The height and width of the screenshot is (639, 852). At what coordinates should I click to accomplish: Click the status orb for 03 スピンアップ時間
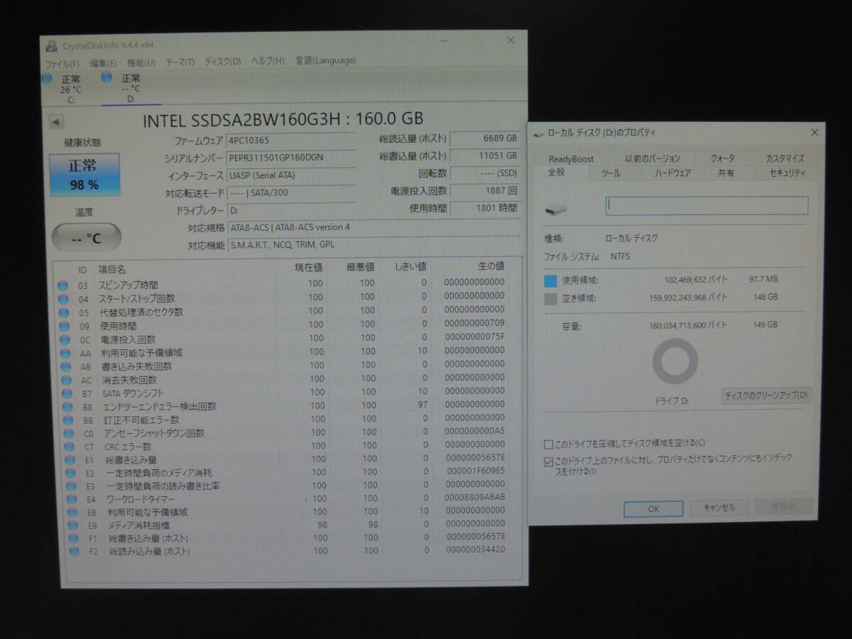[63, 285]
